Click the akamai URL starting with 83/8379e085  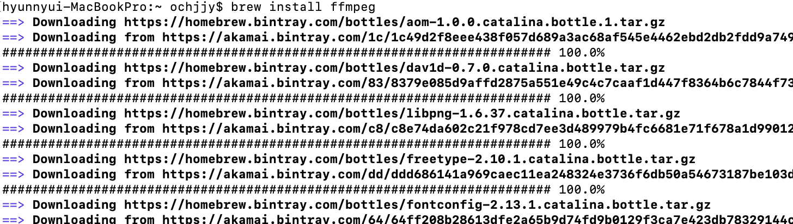point(478,83)
